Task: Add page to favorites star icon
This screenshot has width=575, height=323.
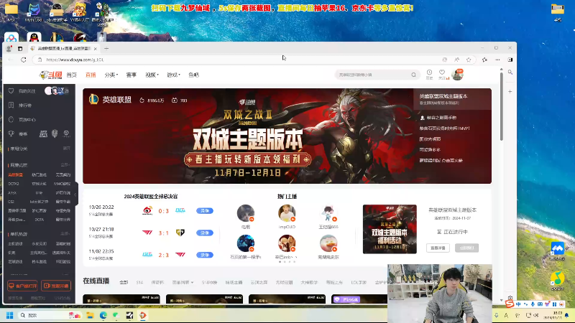Action: (x=469, y=60)
